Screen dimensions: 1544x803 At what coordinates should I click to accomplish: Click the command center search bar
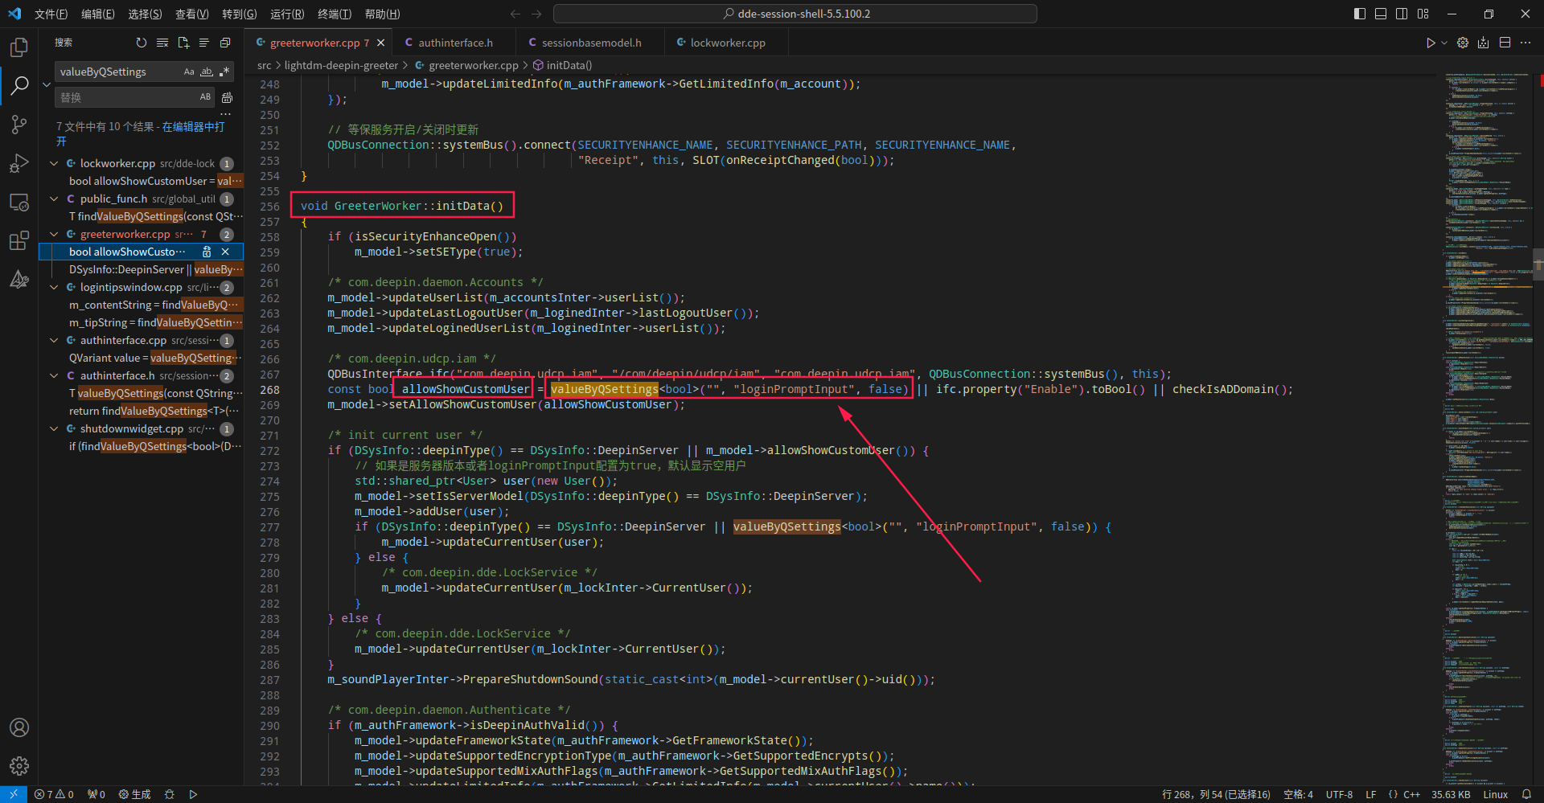(795, 14)
